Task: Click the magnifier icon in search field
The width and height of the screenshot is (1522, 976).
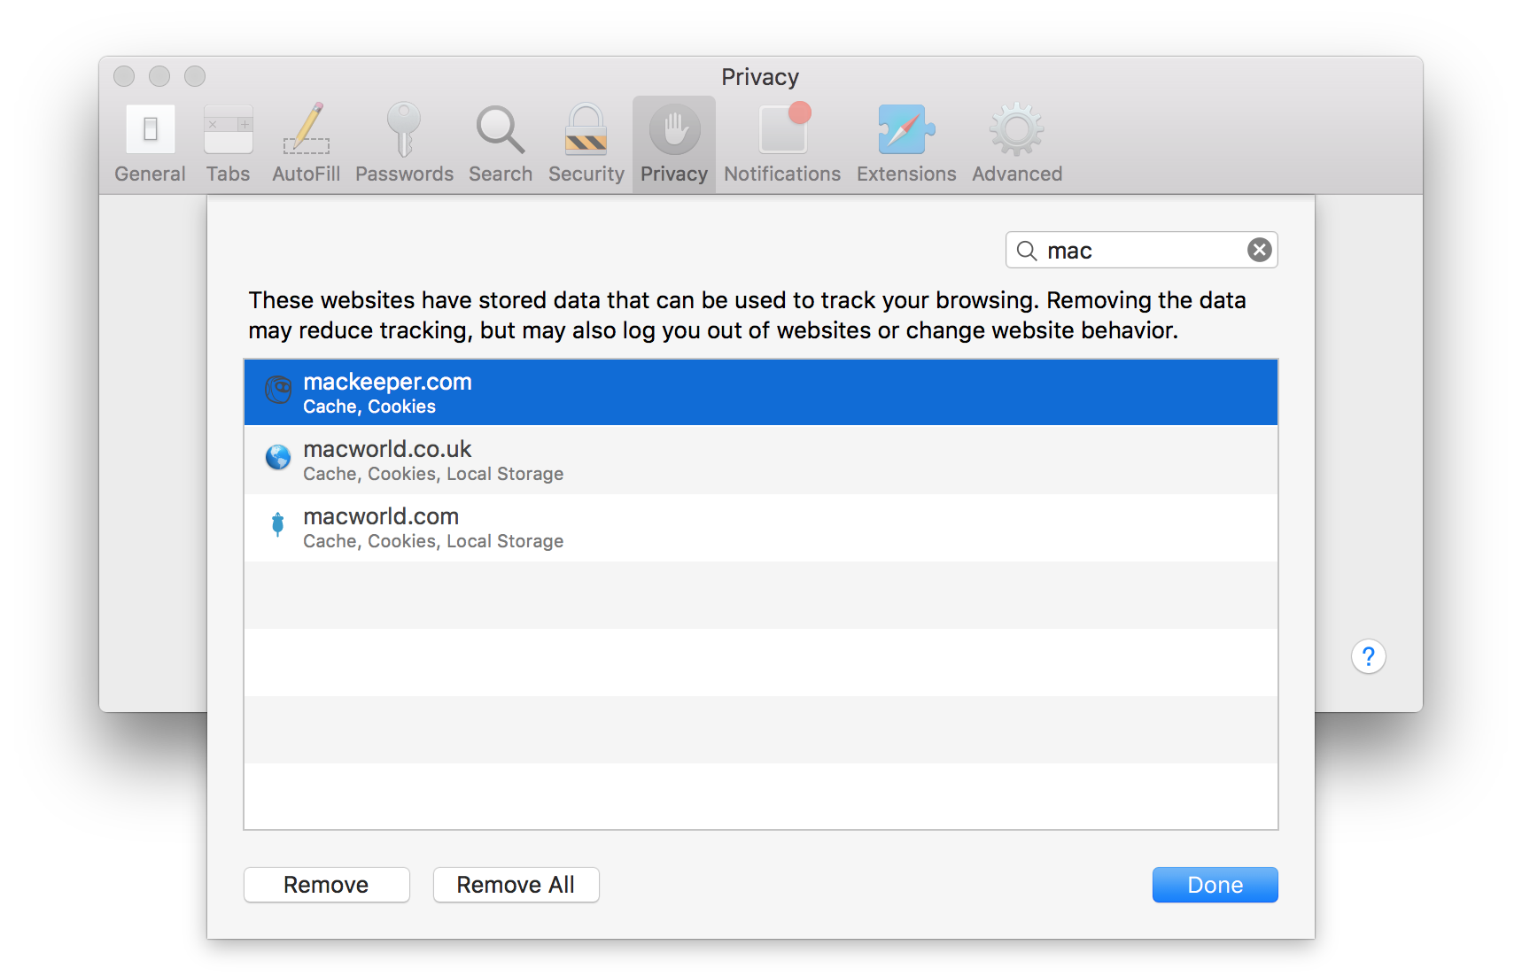Action: point(1027,251)
